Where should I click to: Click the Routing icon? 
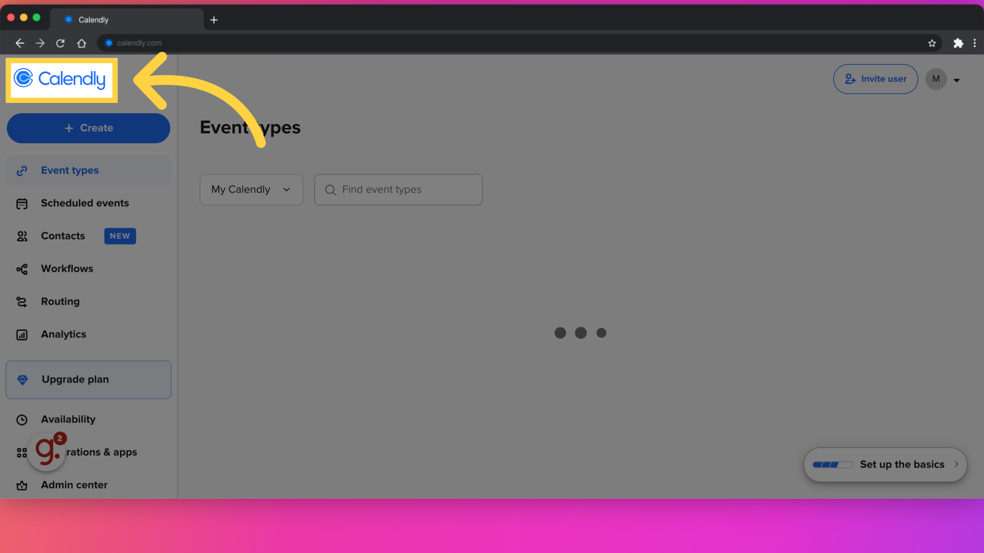(21, 301)
